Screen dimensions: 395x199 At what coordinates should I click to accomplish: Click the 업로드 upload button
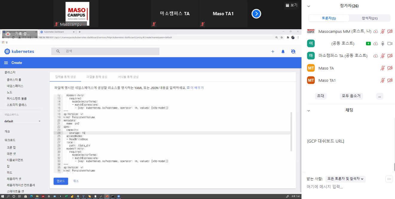[x=61, y=181]
